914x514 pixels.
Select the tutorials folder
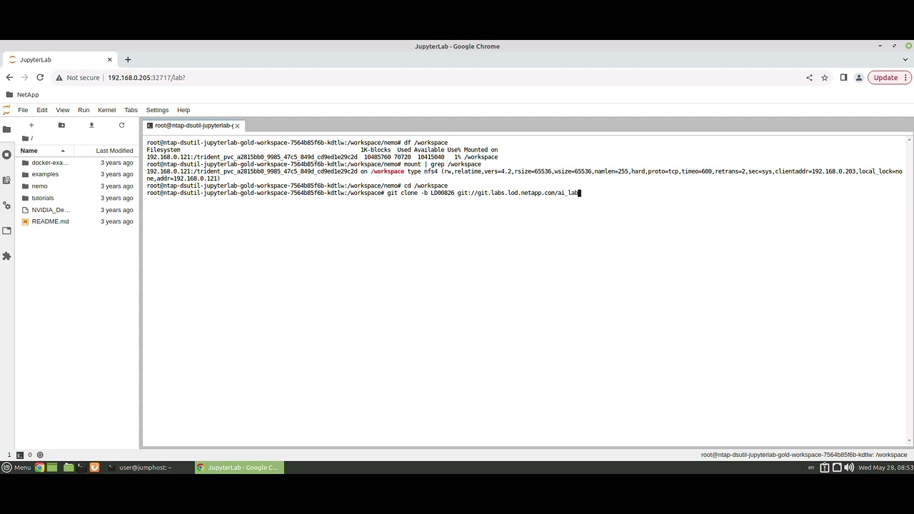(76, 198)
